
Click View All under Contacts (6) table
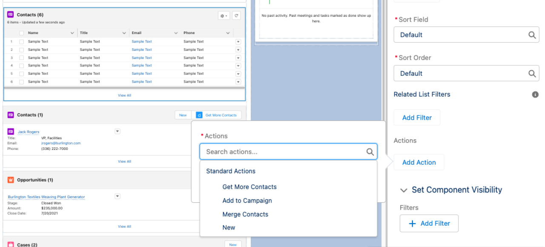(124, 95)
